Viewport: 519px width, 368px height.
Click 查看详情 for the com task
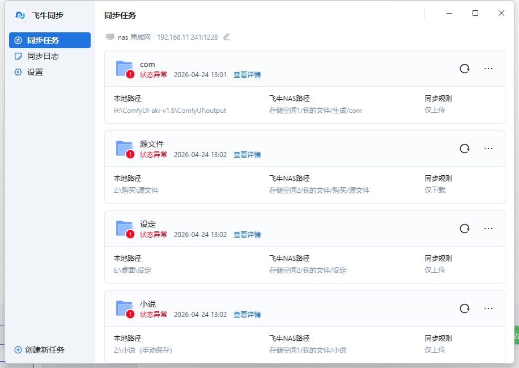(x=247, y=74)
